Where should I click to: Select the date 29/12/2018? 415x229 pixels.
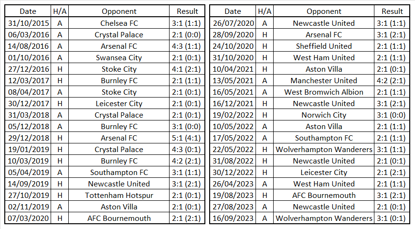coord(28,138)
